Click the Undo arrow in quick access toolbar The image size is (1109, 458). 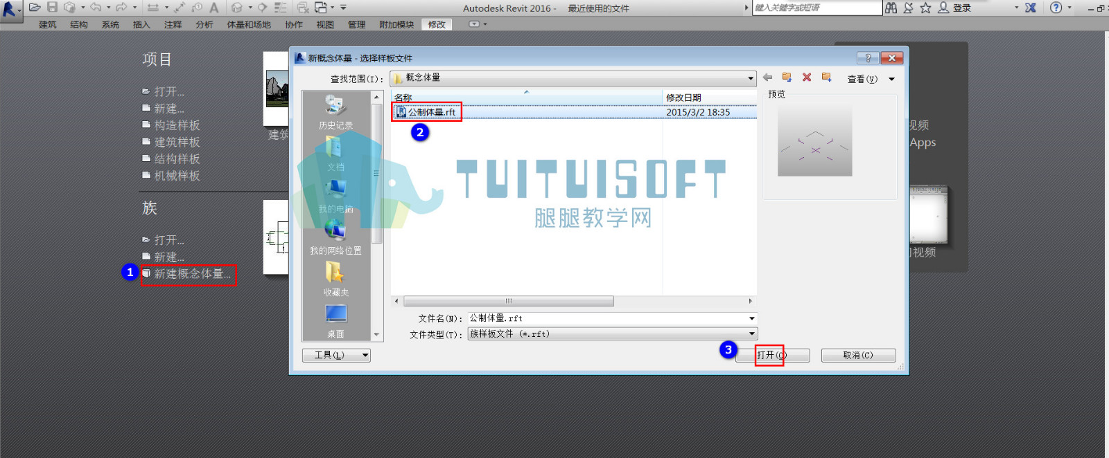click(x=96, y=8)
